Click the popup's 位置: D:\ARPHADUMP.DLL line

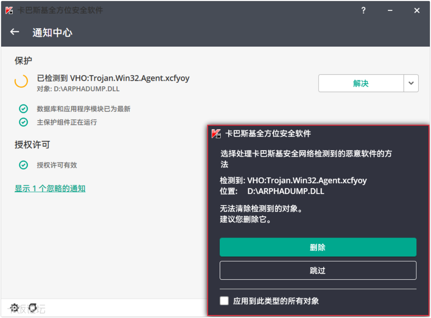[x=272, y=191]
